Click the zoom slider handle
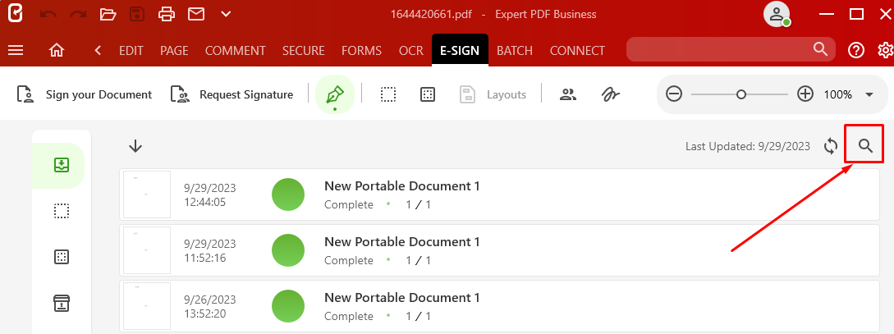The width and height of the screenshot is (894, 334). [x=741, y=94]
